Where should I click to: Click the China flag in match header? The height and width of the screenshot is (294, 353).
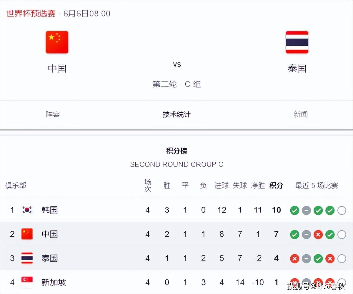[x=57, y=42]
